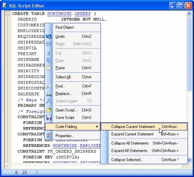Screen dimensions: 194x177
Task: Click the ORDERID column text
Action: tap(27, 19)
